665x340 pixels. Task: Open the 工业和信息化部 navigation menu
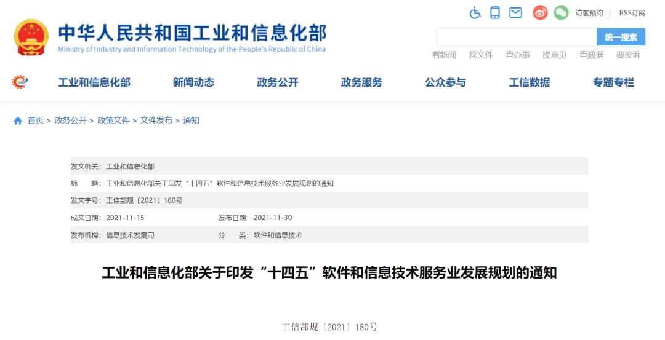[x=94, y=82]
